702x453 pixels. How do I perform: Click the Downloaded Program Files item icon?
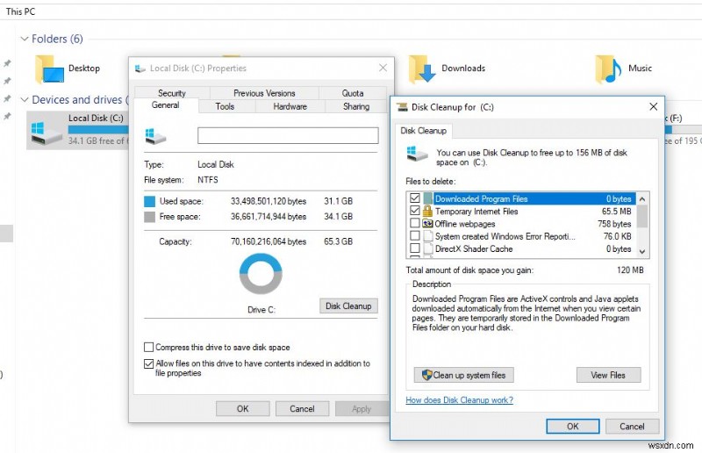428,198
